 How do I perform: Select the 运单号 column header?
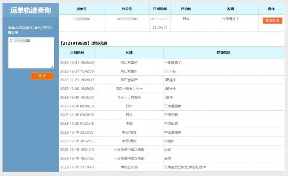coord(81,9)
